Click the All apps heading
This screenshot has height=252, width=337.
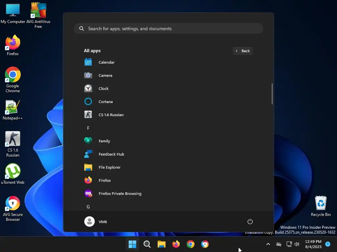coord(92,51)
